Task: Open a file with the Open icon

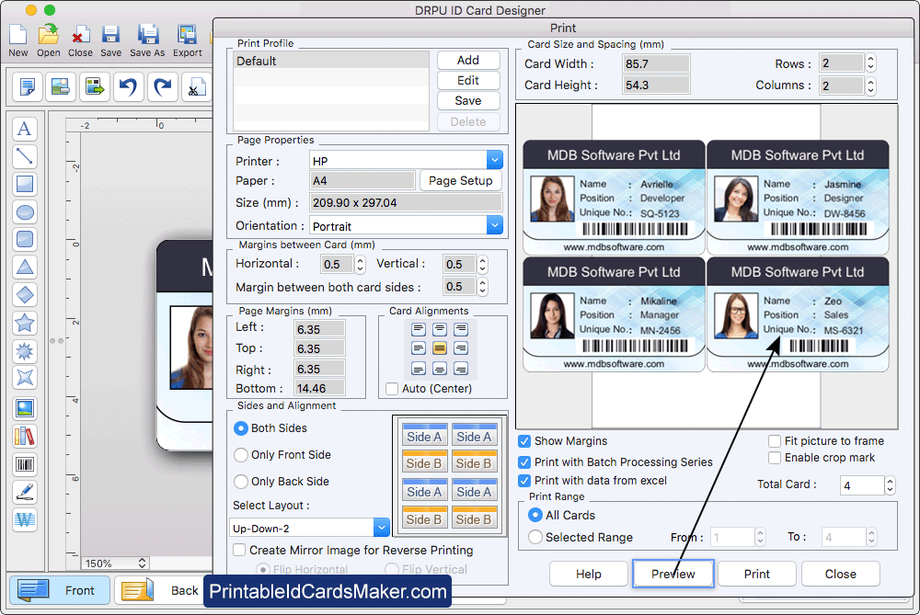Action: click(48, 40)
